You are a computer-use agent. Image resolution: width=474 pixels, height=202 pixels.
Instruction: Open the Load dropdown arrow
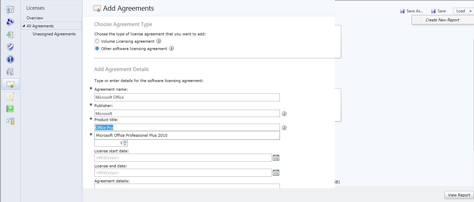click(470, 11)
